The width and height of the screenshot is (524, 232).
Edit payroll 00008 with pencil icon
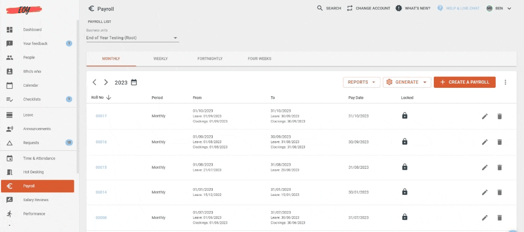[x=485, y=218]
